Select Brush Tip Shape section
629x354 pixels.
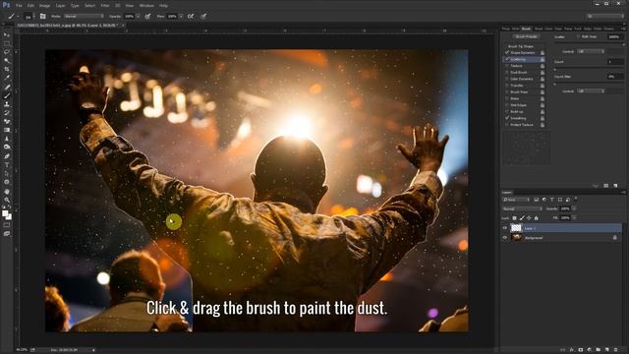(521, 46)
